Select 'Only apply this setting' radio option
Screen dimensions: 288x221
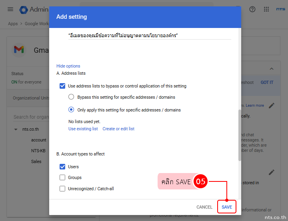pyautogui.click(x=71, y=110)
